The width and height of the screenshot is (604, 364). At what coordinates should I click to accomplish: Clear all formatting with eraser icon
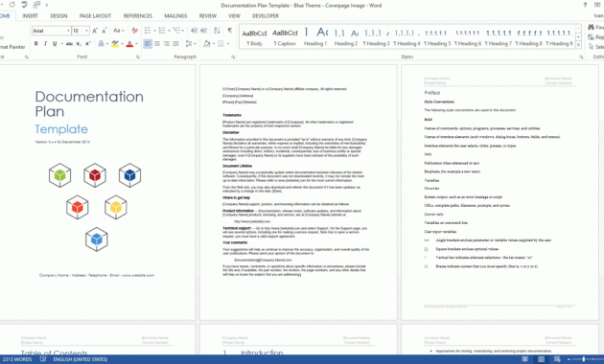(134, 31)
